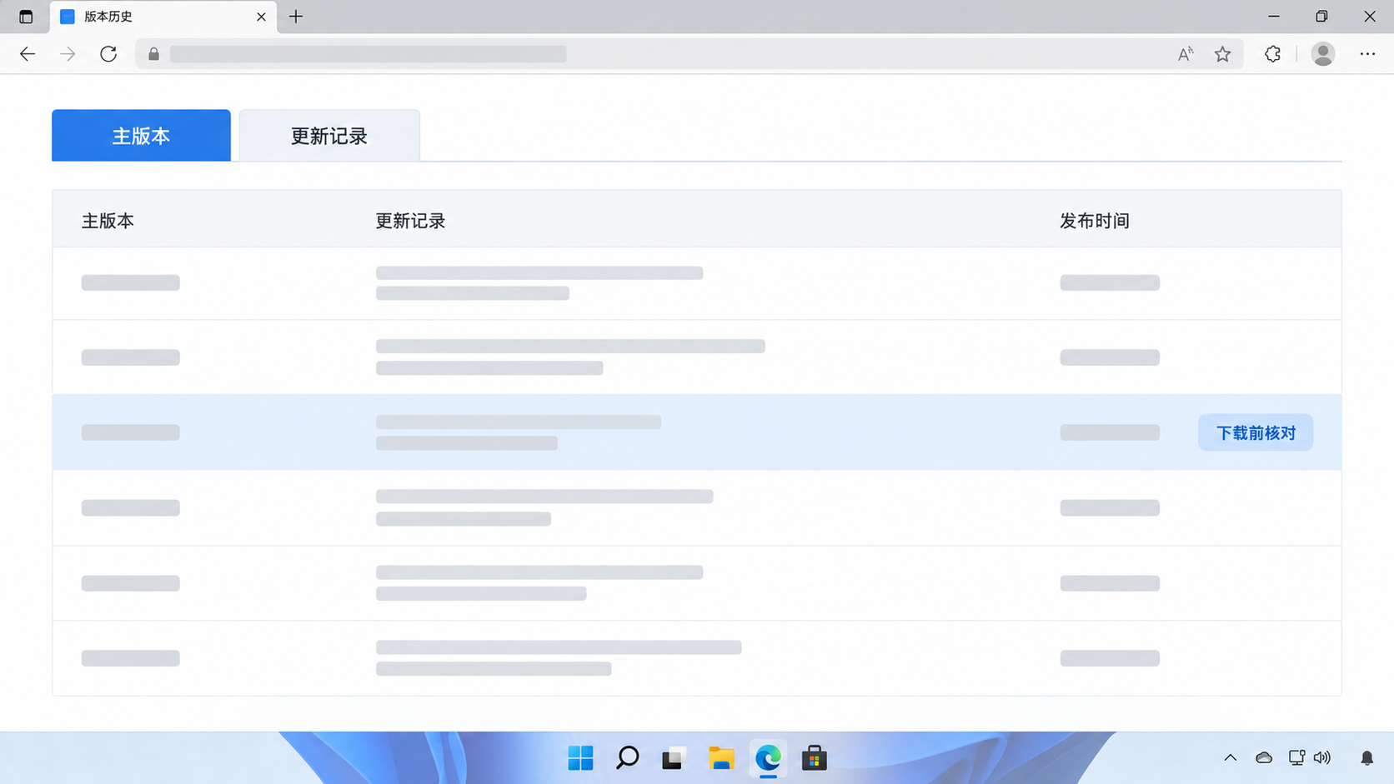1394x784 pixels.
Task: Open the browser extensions menu
Action: coord(1272,54)
